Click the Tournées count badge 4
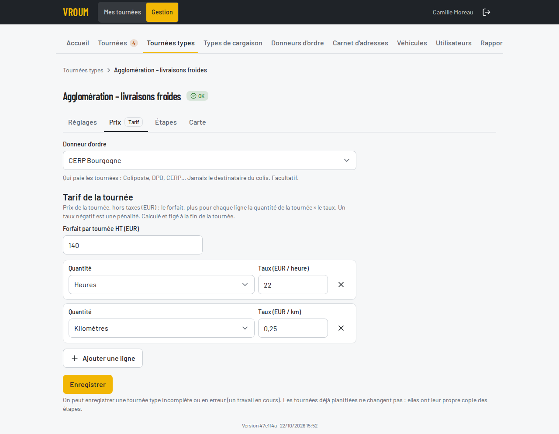The width and height of the screenshot is (559, 434). click(x=134, y=43)
